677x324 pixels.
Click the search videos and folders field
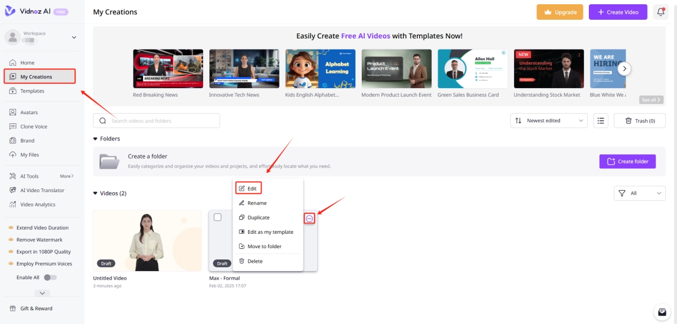(x=160, y=121)
